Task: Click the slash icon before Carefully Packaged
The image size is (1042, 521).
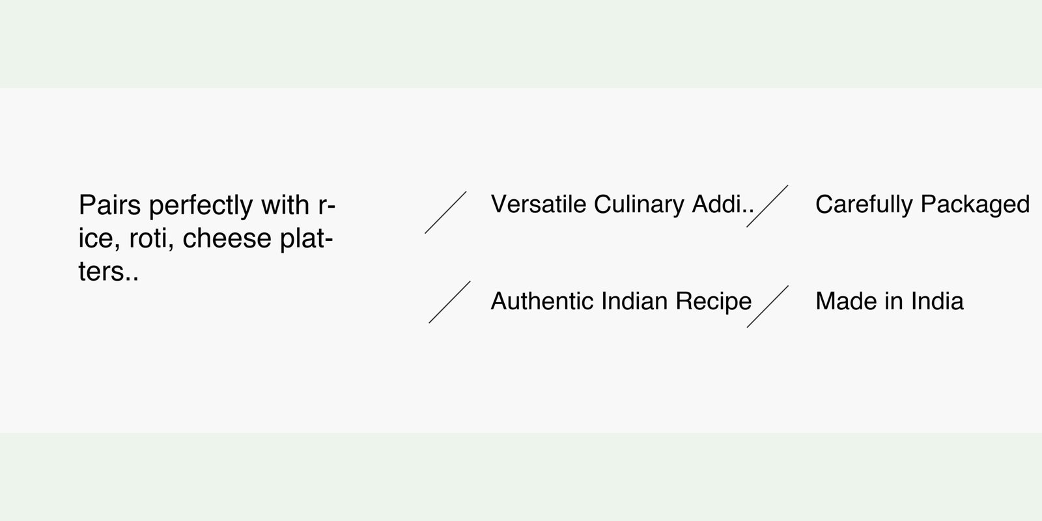Action: tap(767, 206)
